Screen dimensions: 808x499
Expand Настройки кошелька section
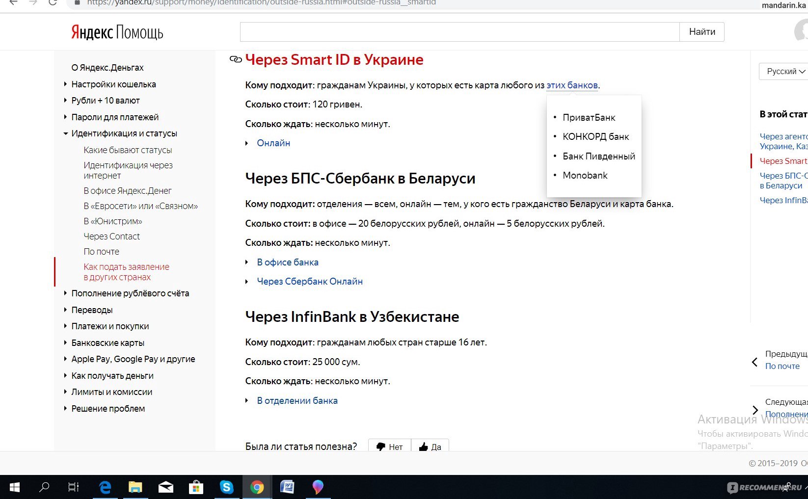pos(113,84)
